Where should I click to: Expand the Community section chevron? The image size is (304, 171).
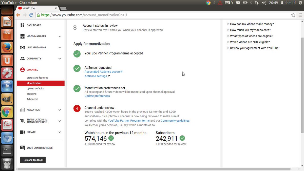tap(60, 59)
